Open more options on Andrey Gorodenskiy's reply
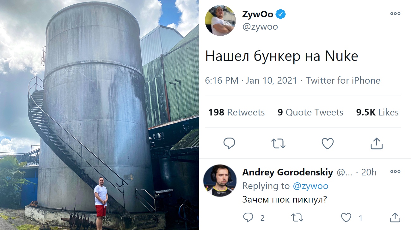Viewport: 411px width, 230px height. click(395, 172)
